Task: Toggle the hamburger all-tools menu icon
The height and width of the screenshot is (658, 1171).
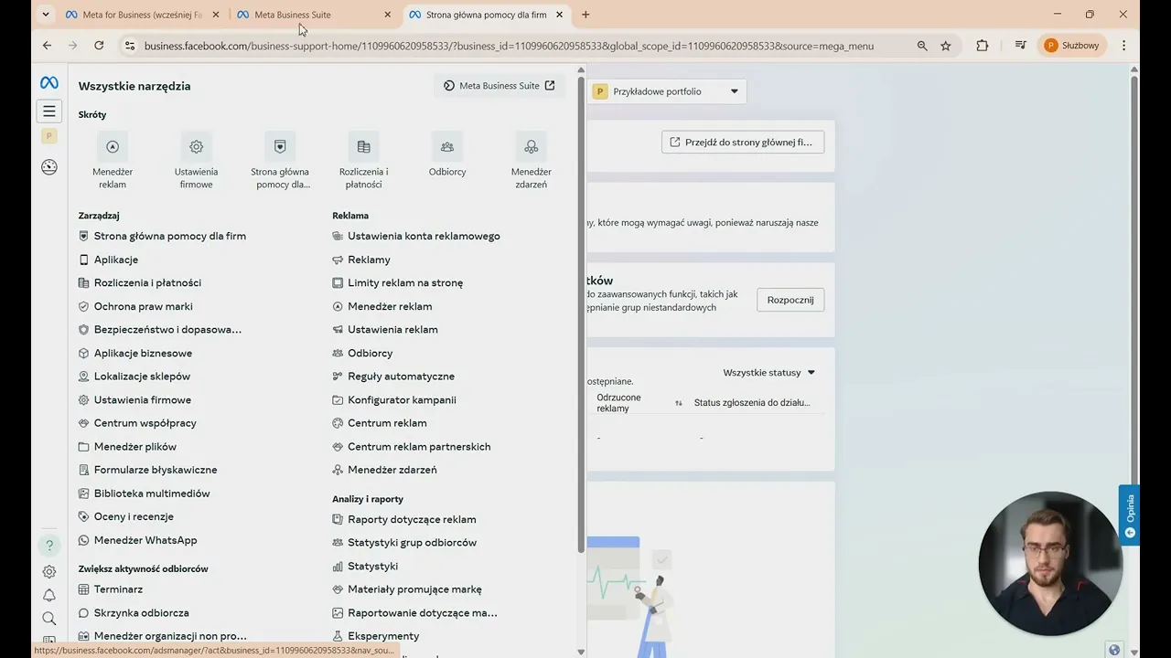Action: pyautogui.click(x=49, y=111)
